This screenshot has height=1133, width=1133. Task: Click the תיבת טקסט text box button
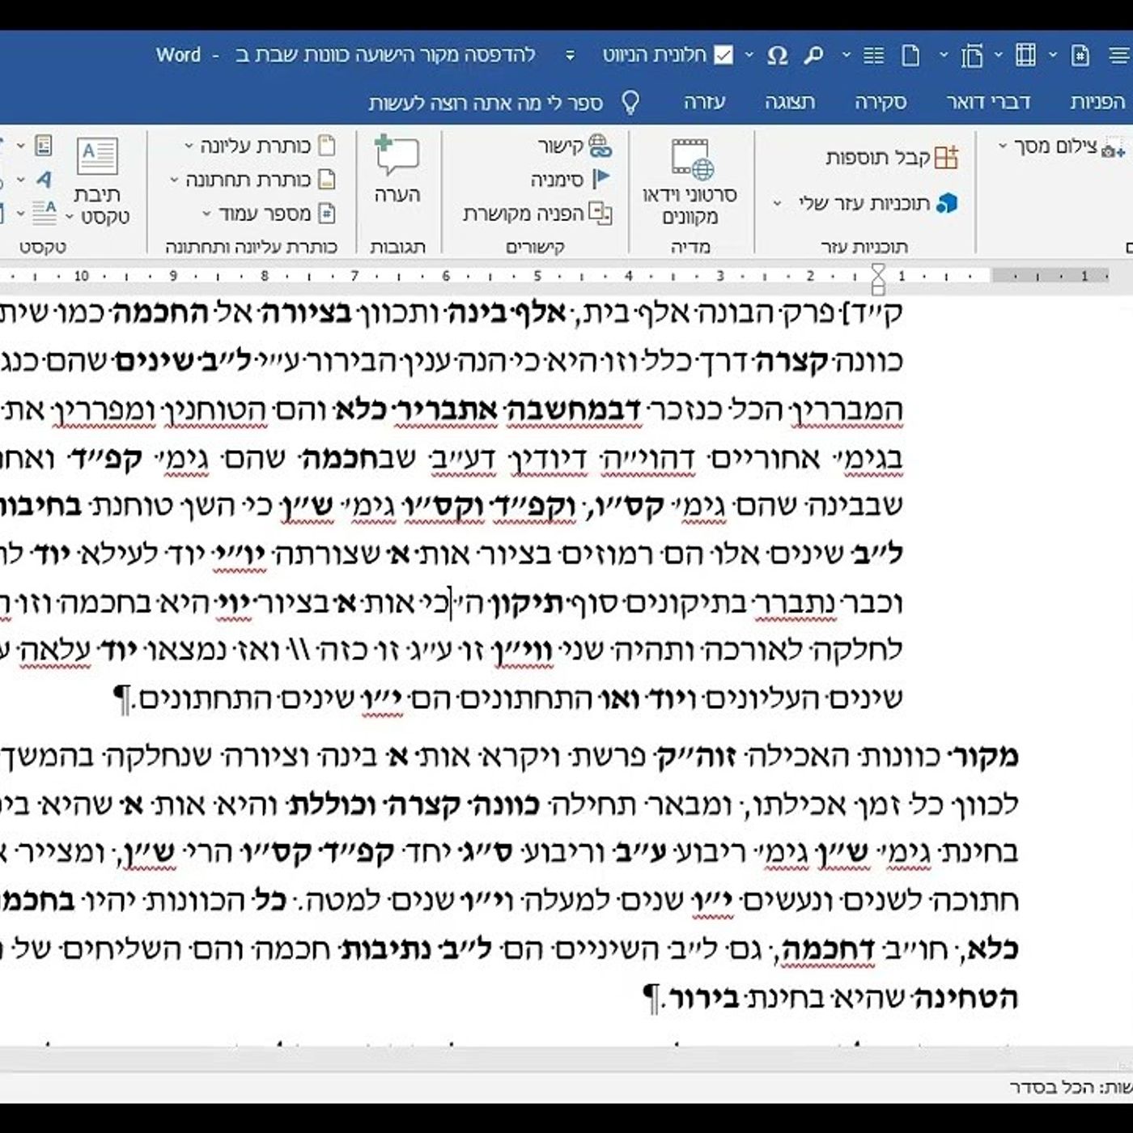(99, 181)
